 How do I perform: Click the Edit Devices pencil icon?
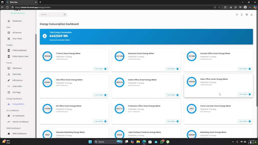(9, 80)
